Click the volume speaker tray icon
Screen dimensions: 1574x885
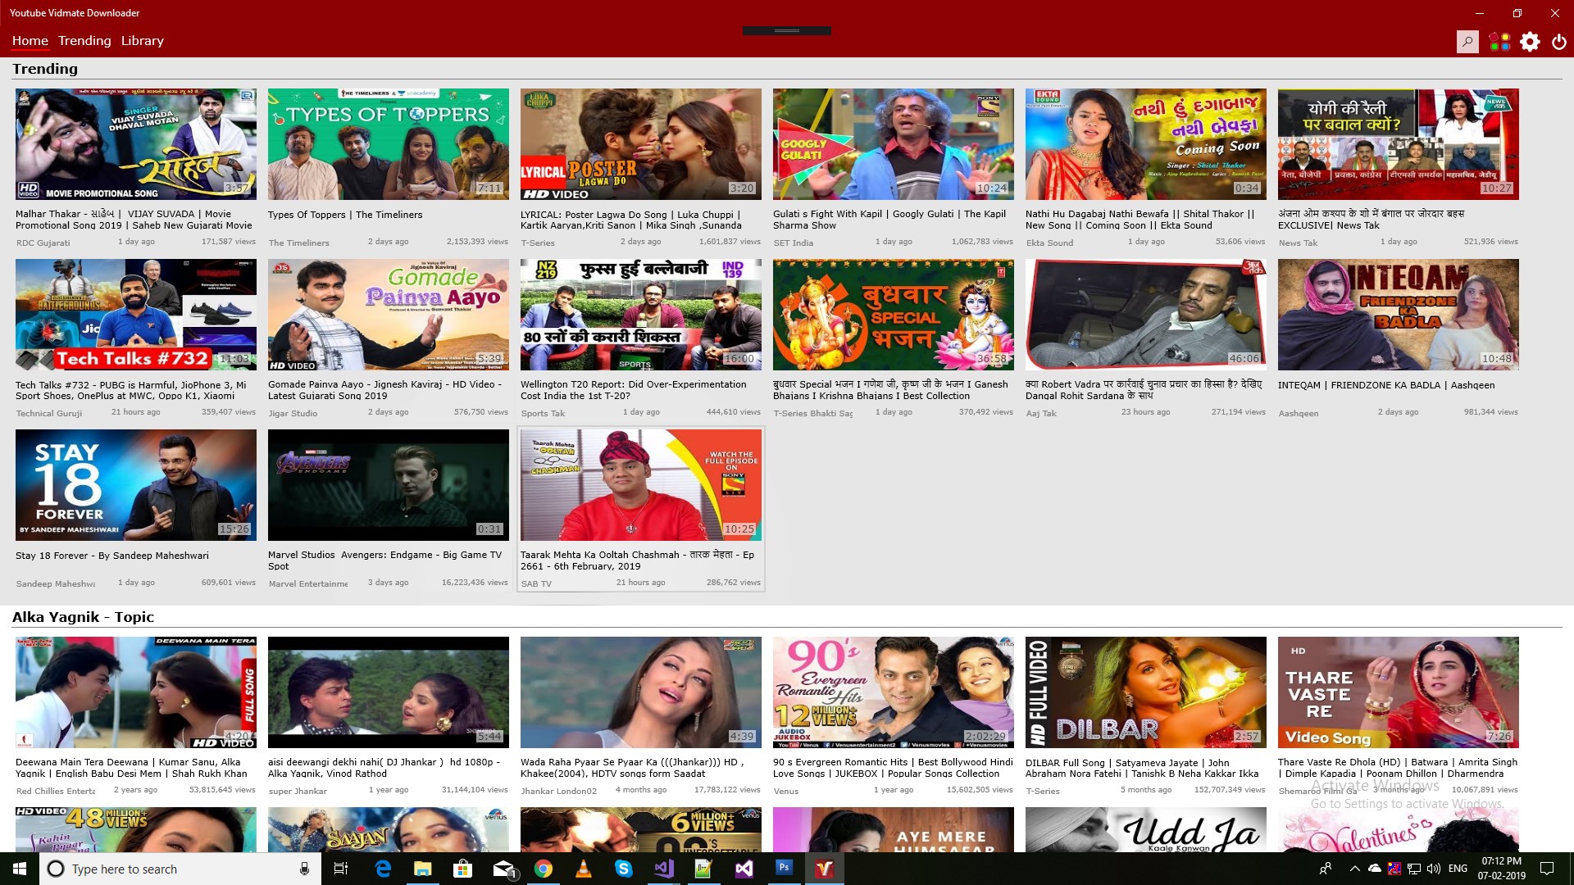(1433, 869)
